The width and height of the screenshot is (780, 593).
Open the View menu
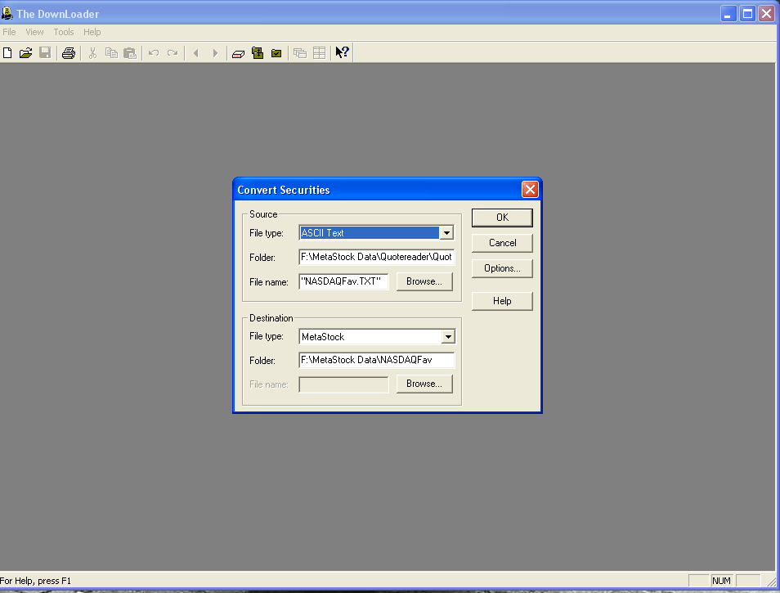tap(34, 32)
